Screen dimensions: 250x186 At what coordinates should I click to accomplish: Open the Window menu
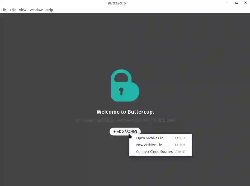click(36, 10)
